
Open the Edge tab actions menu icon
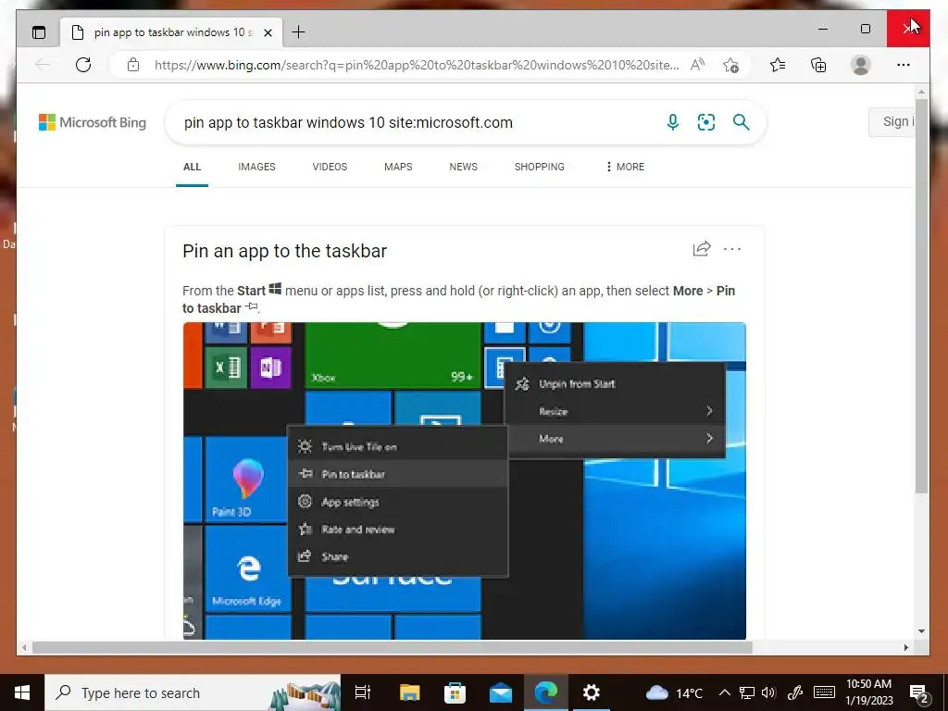(39, 32)
